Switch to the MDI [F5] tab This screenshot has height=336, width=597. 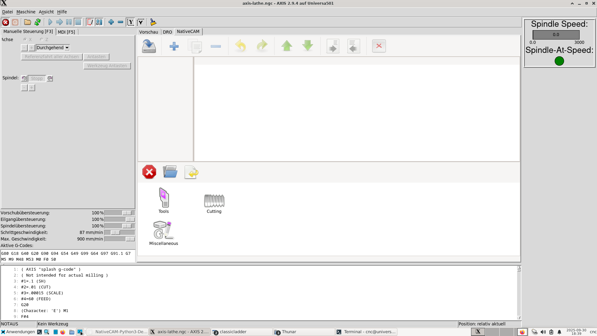pos(66,32)
